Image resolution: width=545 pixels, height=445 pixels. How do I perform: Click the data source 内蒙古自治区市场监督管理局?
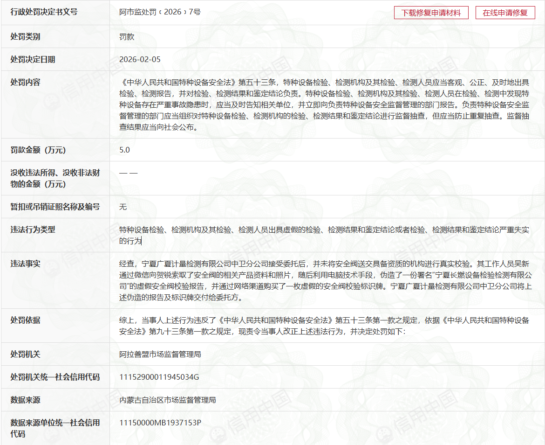coord(167,400)
